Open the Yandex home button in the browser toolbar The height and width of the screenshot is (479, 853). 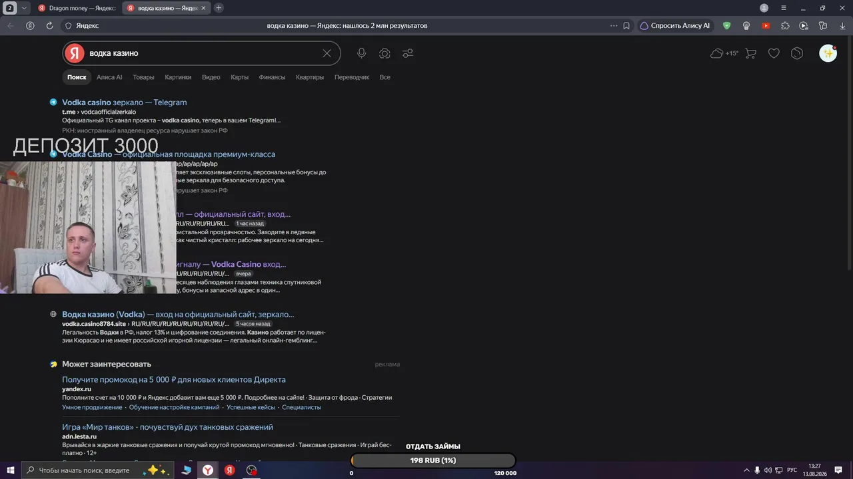pyautogui.click(x=30, y=26)
